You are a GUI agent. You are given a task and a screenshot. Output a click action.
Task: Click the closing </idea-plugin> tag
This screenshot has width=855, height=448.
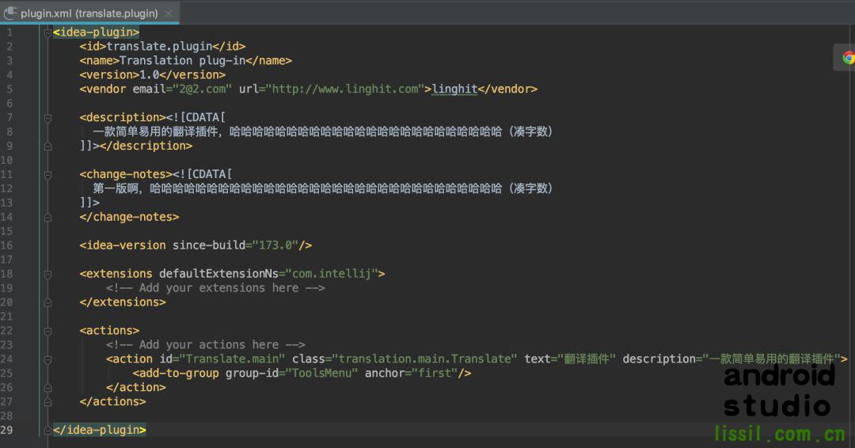click(x=99, y=430)
